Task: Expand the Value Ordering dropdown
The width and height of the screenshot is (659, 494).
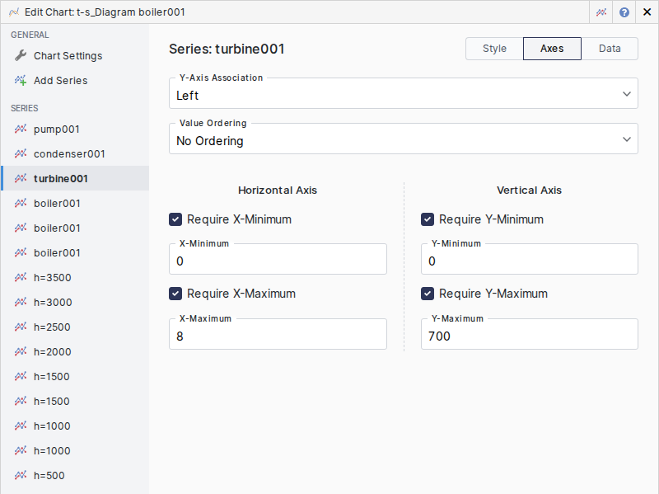Action: (x=403, y=140)
